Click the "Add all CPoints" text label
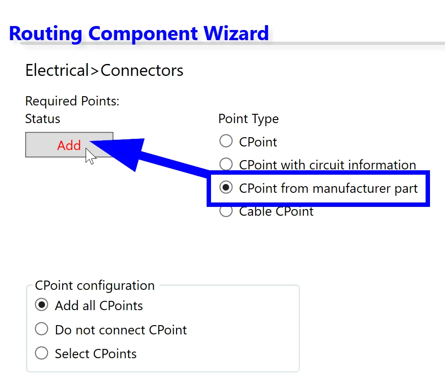The image size is (445, 386). [99, 306]
